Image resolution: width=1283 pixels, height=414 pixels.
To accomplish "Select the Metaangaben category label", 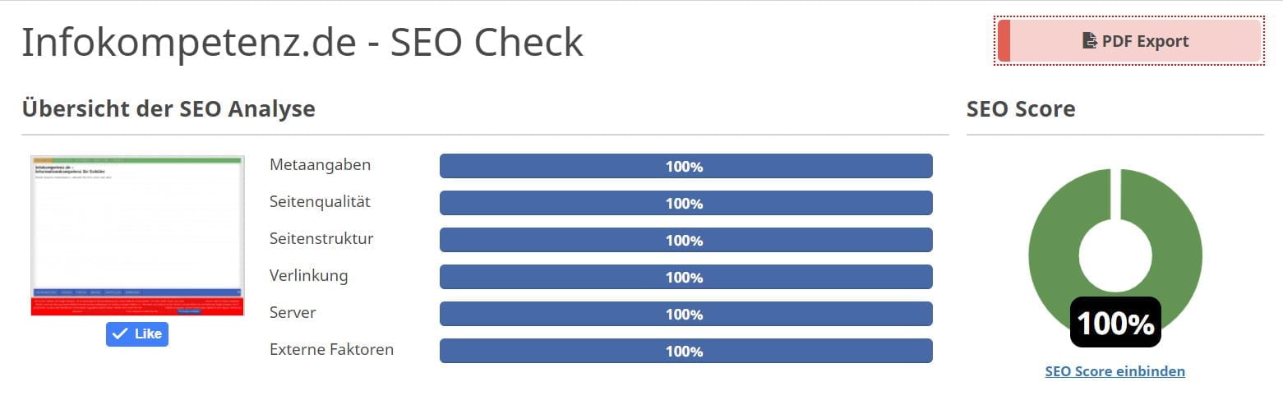I will pyautogui.click(x=320, y=165).
